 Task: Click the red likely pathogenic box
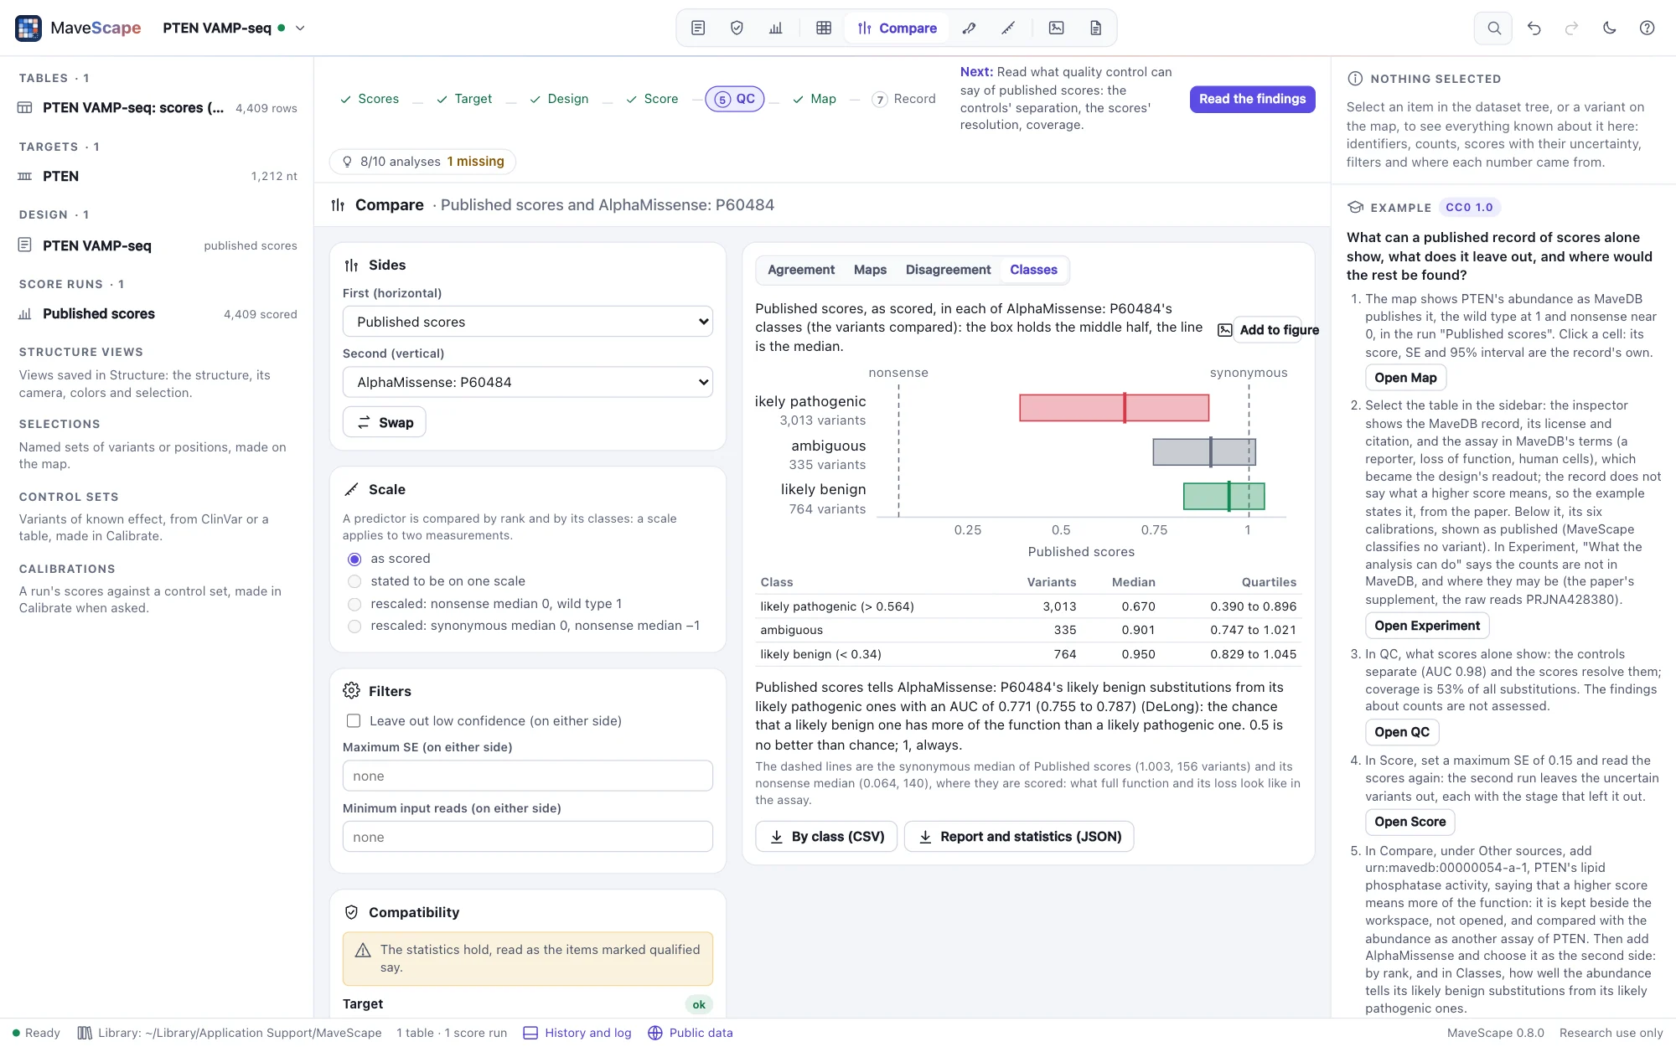pos(1114,408)
